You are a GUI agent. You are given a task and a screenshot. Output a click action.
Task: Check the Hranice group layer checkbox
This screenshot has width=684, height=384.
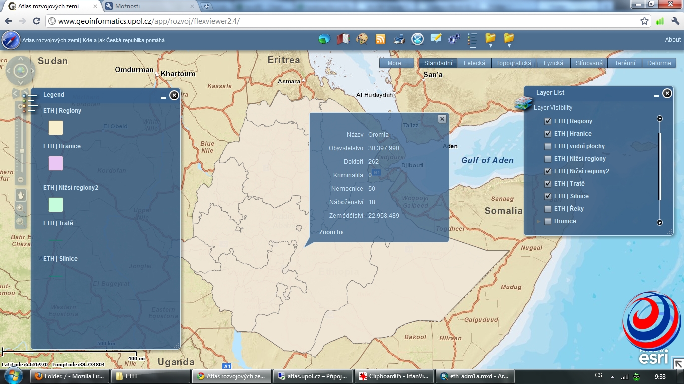tap(548, 221)
